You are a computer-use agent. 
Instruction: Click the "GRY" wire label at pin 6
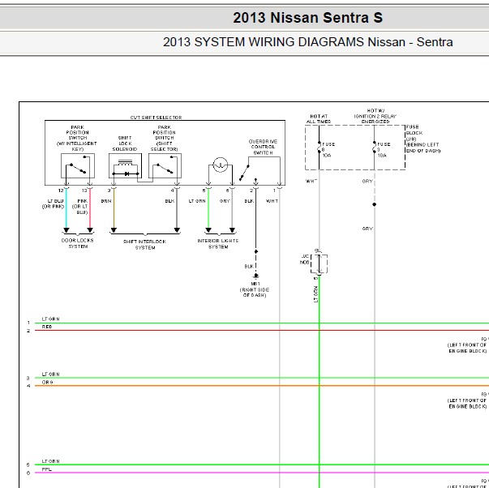(225, 201)
